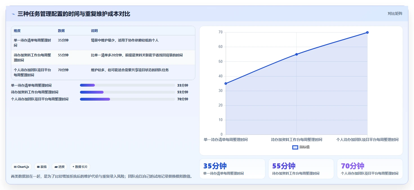Screen dimensions: 414x190
Task: Open the 55分钟 data card
Action: click(301, 169)
